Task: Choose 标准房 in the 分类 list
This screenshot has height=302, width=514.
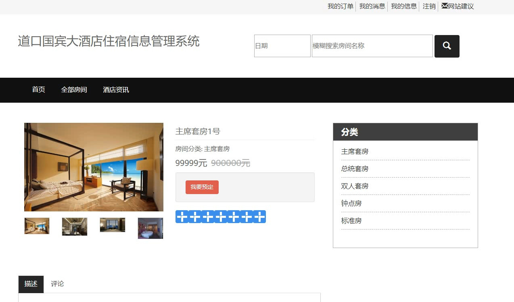Action: coord(351,221)
